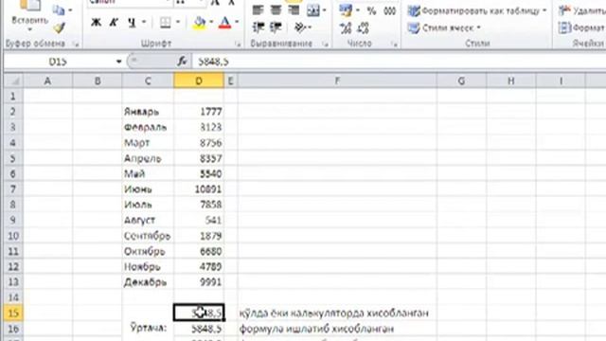Click the Август cell

pos(148,220)
